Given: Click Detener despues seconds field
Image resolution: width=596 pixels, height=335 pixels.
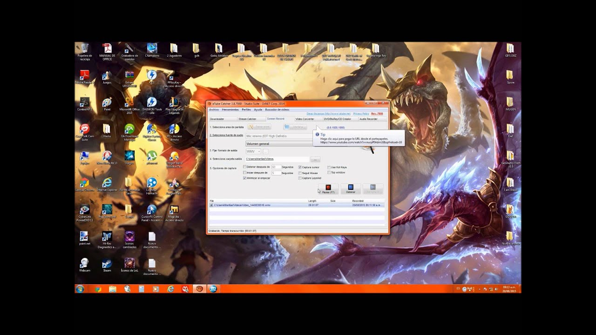Looking at the screenshot, I should [276, 167].
